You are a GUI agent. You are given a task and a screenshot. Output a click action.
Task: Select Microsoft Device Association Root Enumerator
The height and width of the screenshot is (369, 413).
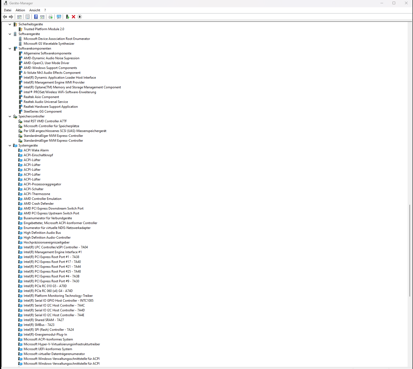pos(57,39)
